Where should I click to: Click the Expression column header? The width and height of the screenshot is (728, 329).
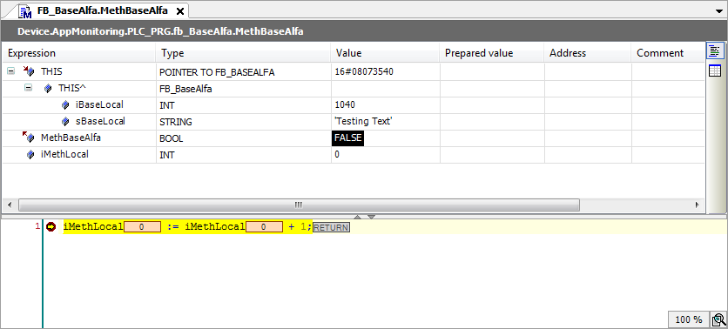click(x=79, y=53)
